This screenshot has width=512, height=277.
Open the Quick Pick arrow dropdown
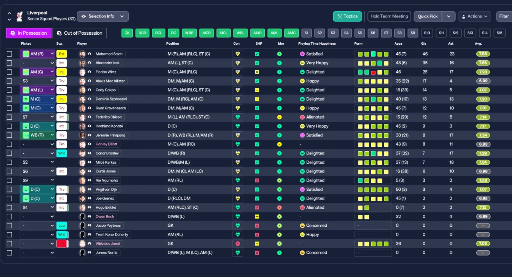click(448, 16)
